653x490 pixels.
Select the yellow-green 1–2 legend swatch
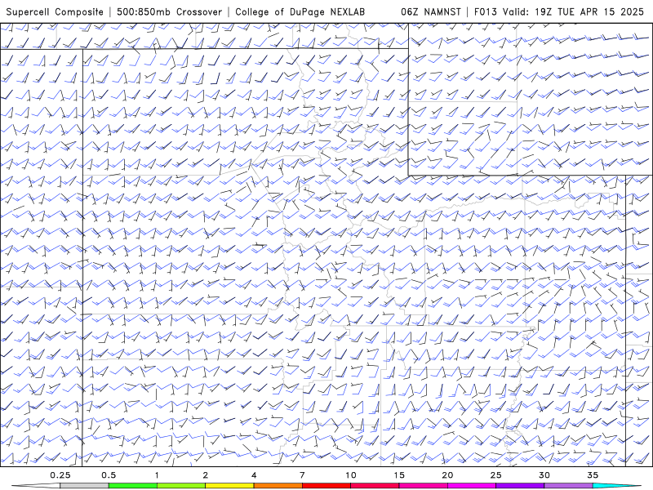point(181,486)
